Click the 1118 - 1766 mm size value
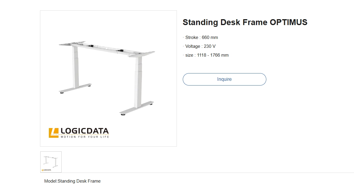354x187 pixels. pyautogui.click(x=213, y=55)
